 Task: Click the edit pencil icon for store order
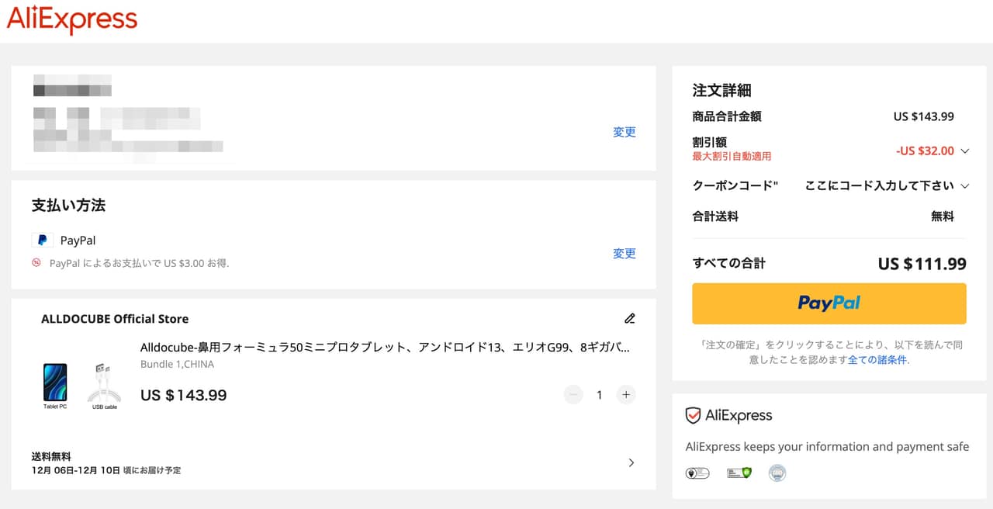tap(629, 318)
